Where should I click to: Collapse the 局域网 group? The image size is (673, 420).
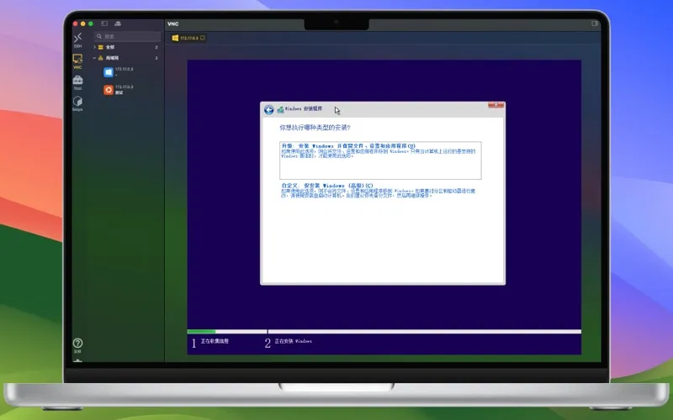pos(94,58)
